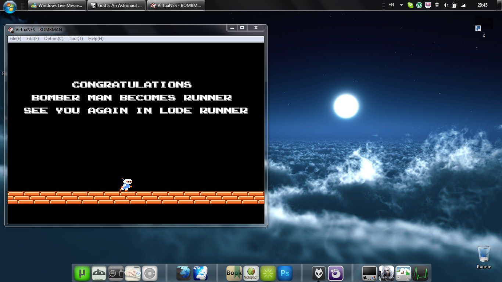
Task: Open the foobar2000 dock icon
Action: click(319, 273)
